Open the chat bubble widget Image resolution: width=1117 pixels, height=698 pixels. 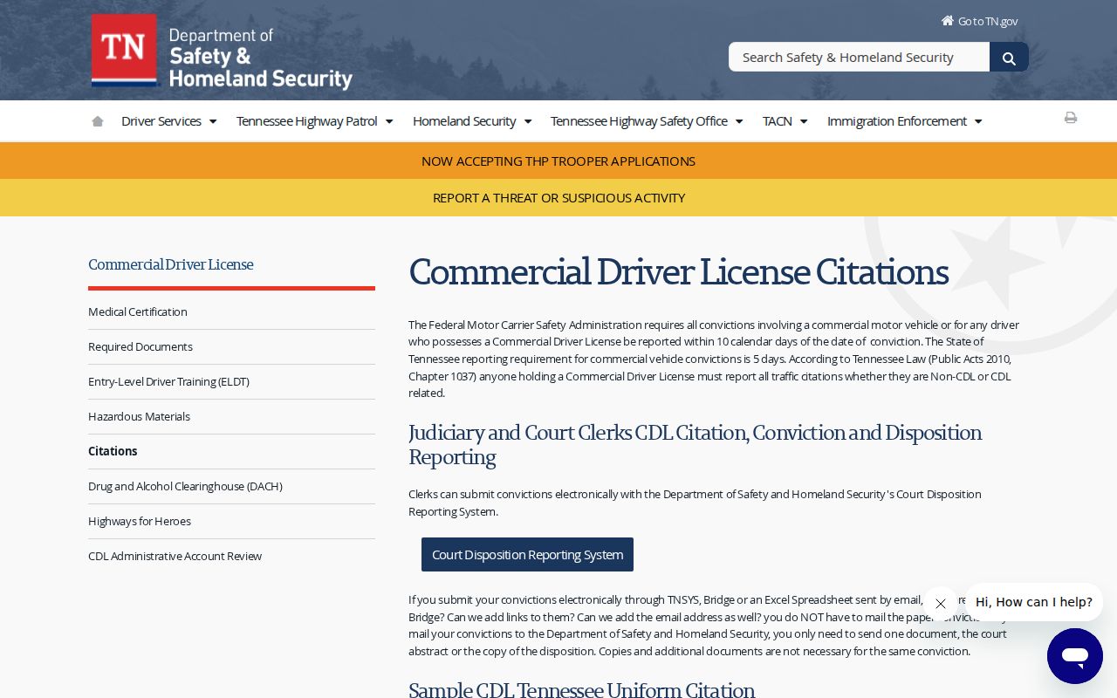pyautogui.click(x=1075, y=656)
